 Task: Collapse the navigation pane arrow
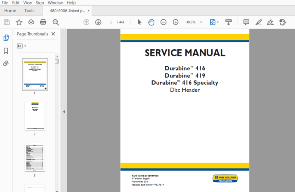(x=64, y=112)
